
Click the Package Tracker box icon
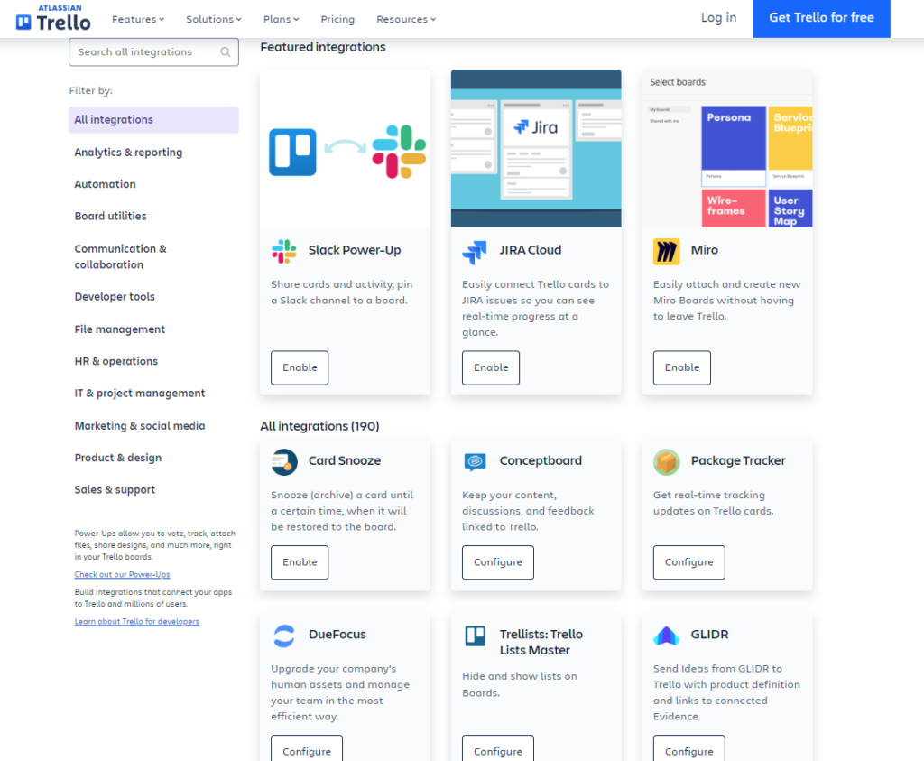667,462
